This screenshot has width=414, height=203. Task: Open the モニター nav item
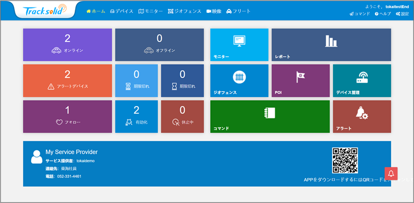pyautogui.click(x=150, y=11)
